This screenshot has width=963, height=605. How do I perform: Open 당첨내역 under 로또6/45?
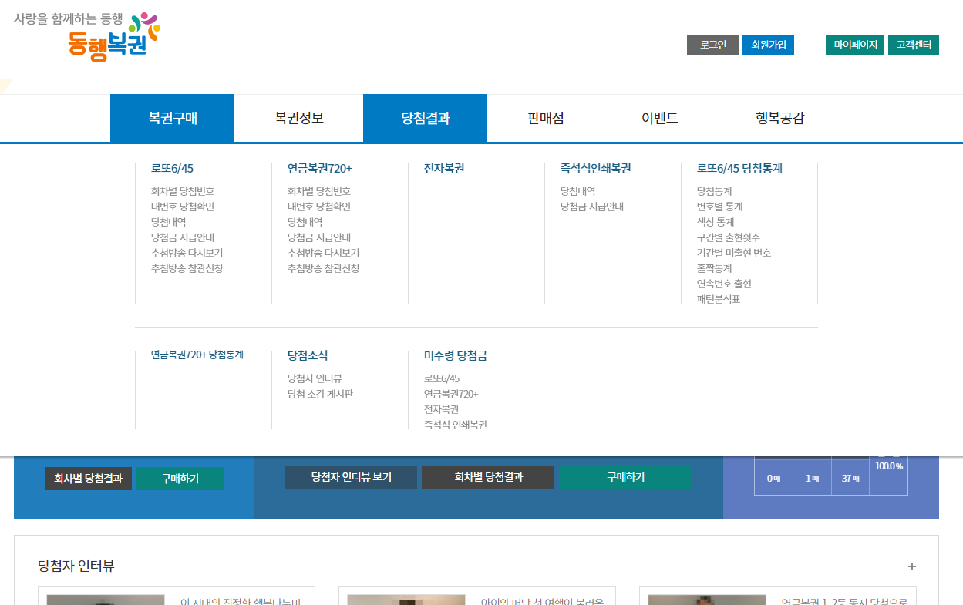(x=169, y=222)
